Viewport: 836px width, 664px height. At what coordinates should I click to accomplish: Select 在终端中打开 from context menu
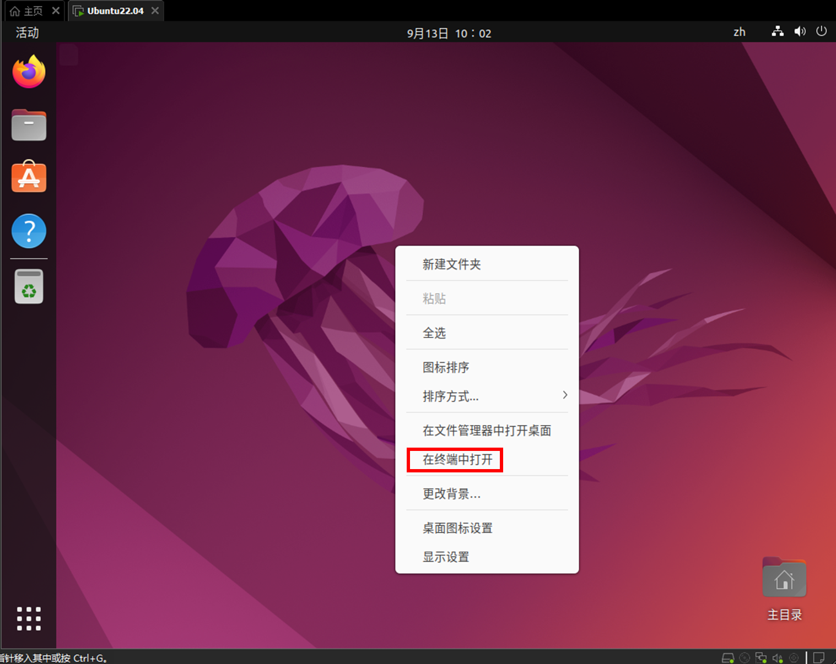pyautogui.click(x=457, y=459)
